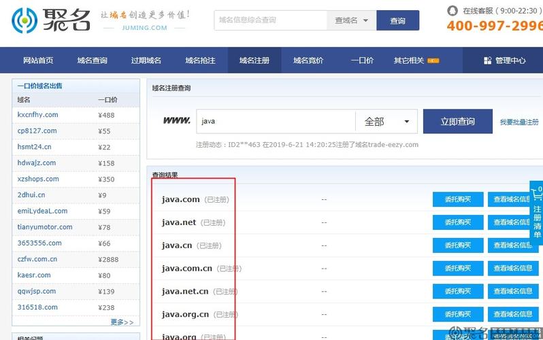Click 委托购买 for java.net.cn
This screenshot has width=543, height=340.
pos(458,291)
